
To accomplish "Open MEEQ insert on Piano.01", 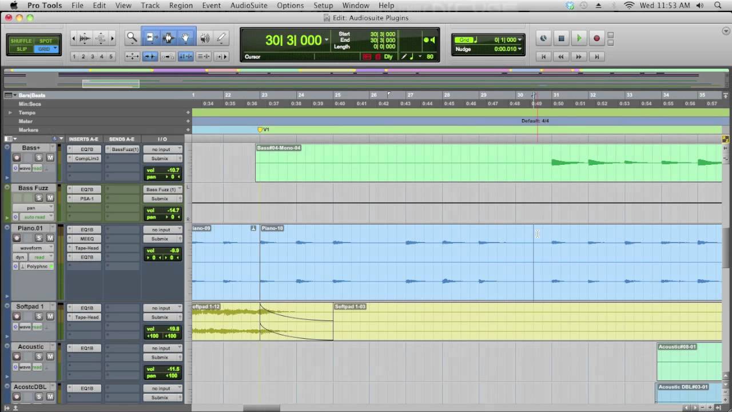I will click(86, 239).
